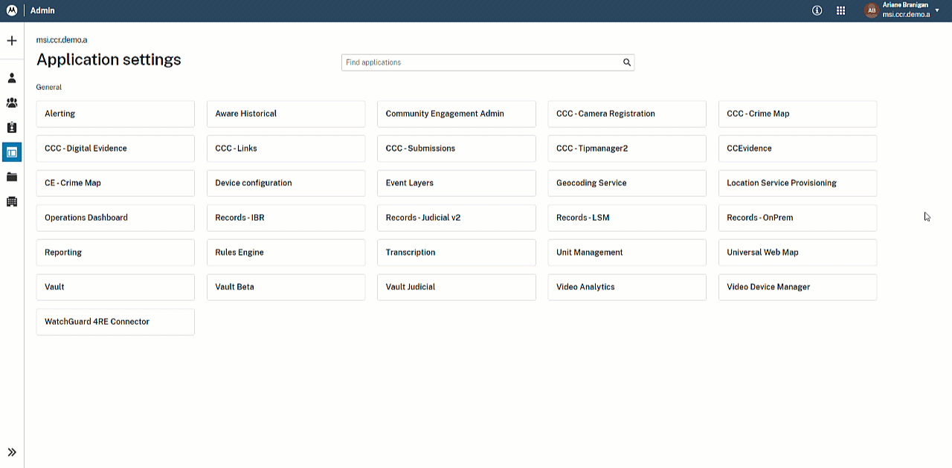This screenshot has height=468, width=952.
Task: Select the Video Device Manager tile
Action: coord(797,287)
